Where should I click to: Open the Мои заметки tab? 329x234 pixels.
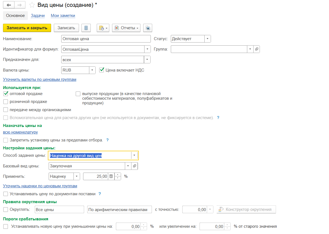point(63,16)
